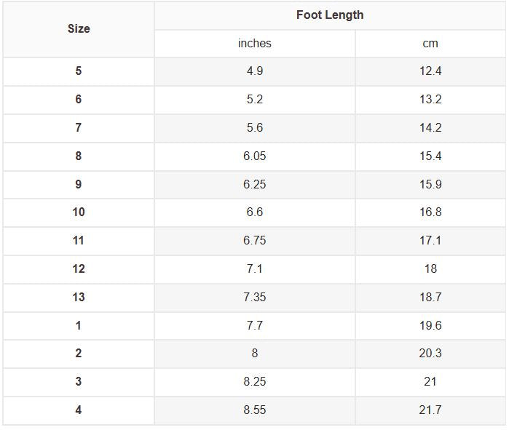Select the cm column subheader
The height and width of the screenshot is (430, 509).
pos(430,44)
